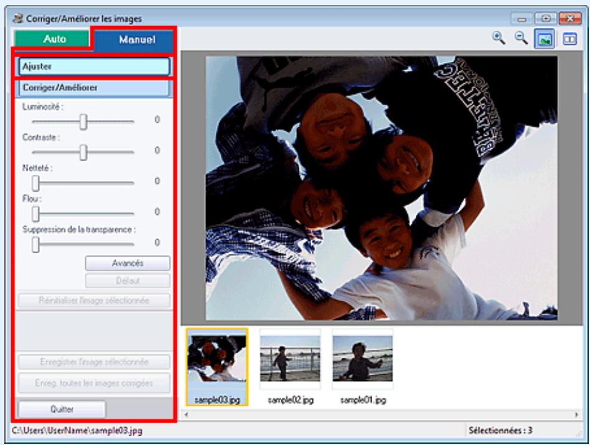The height and width of the screenshot is (445, 590).
Task: Click the main preview image
Action: coord(381,188)
